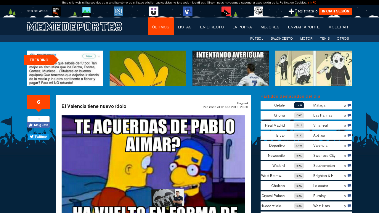Open comments for Real Madrid vs Villarreal

coord(349,125)
